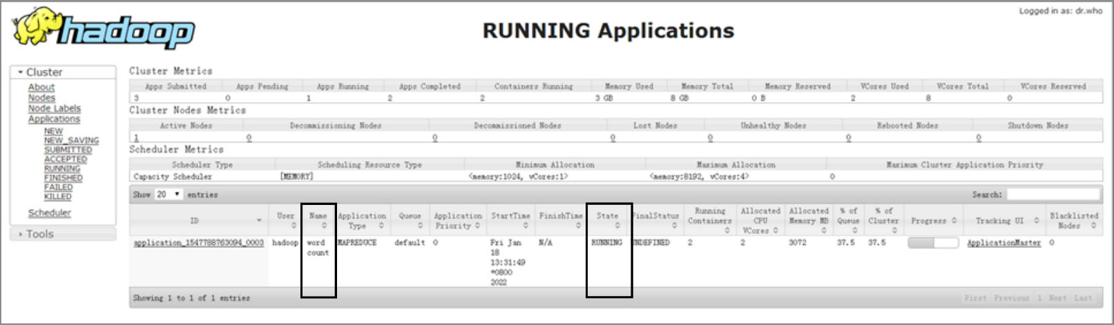Sort by Tracking UI column header
1114x325 pixels.
coord(1006,221)
